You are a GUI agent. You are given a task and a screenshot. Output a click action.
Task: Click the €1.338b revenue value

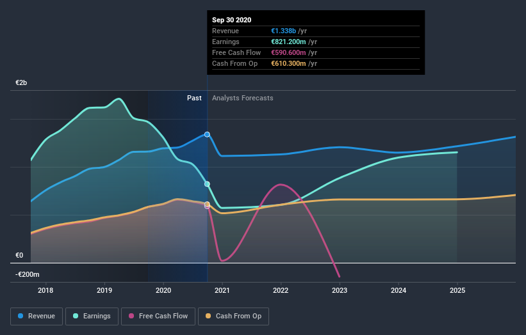(283, 31)
